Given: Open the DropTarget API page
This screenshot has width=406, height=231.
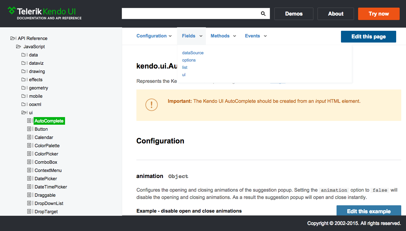Looking at the screenshot, I should 46,212.
